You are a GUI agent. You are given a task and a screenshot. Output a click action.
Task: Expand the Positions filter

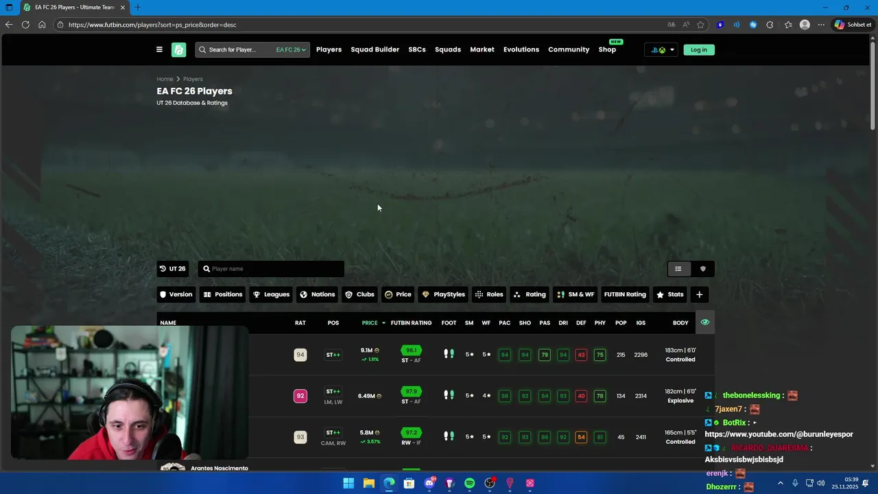pyautogui.click(x=223, y=294)
